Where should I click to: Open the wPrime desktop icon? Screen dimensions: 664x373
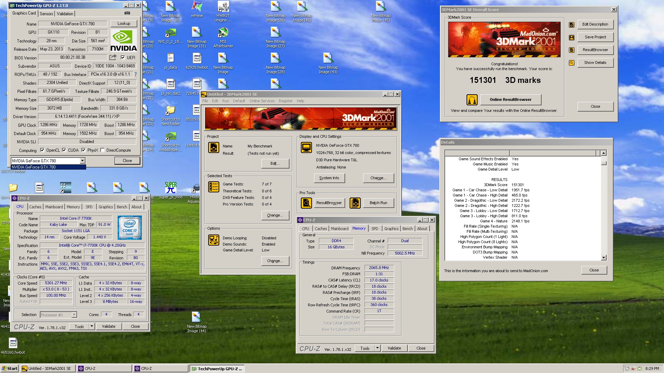[197, 10]
